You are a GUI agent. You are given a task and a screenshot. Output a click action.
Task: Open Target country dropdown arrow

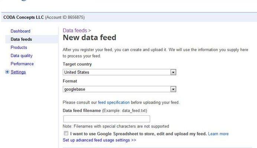coord(173,72)
